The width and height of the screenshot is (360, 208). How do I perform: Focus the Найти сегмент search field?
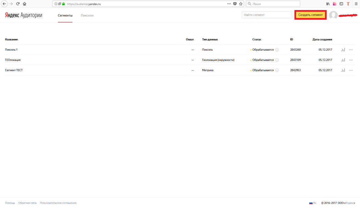267,15
